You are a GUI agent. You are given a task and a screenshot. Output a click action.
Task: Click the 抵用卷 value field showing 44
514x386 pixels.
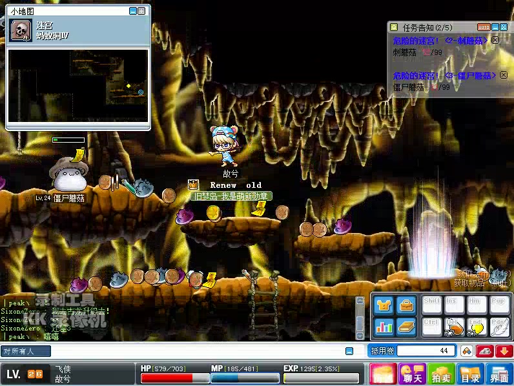pos(426,351)
